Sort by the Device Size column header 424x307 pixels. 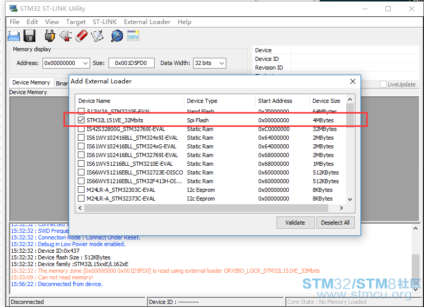coord(327,101)
